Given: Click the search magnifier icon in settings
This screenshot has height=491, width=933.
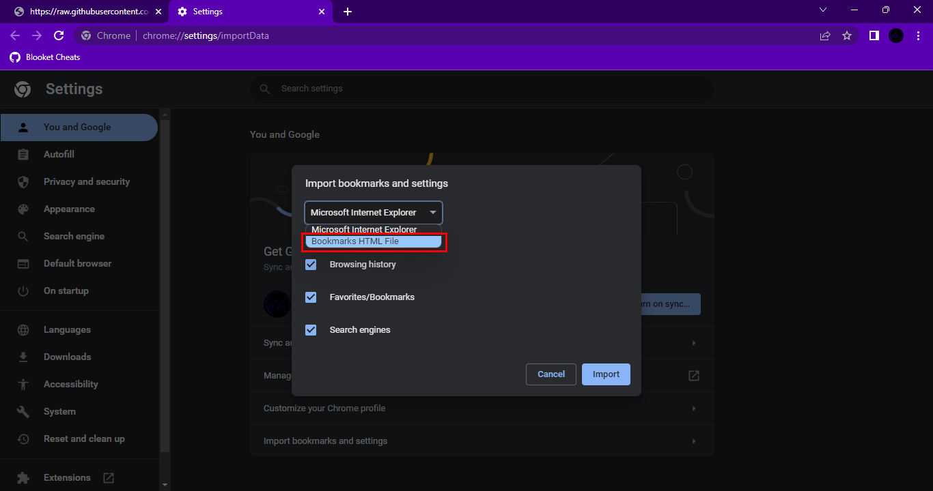Looking at the screenshot, I should (x=264, y=89).
